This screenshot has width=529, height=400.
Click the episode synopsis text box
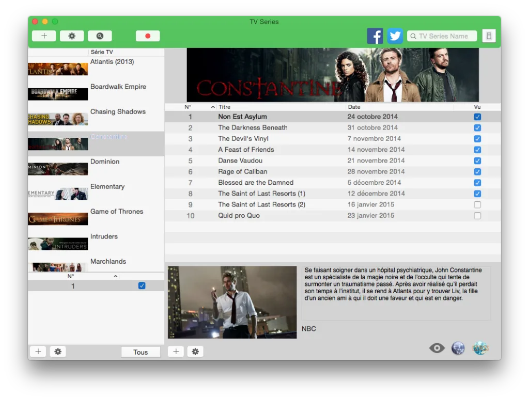(396, 293)
